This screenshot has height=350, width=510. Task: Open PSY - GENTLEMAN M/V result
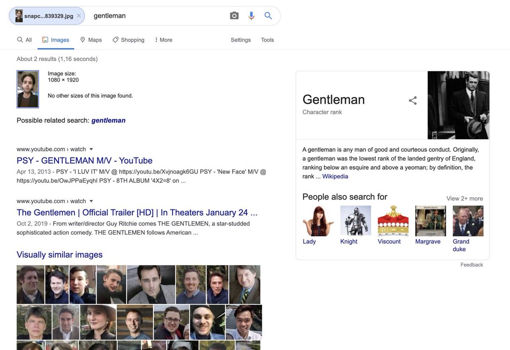[85, 161]
